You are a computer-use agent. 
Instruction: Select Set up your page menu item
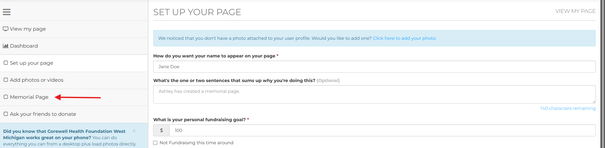[32, 63]
